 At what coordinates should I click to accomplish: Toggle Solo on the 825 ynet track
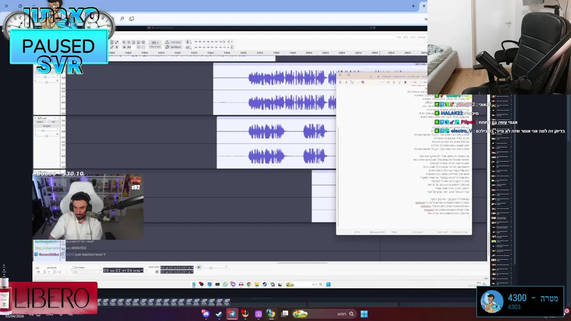point(53,122)
